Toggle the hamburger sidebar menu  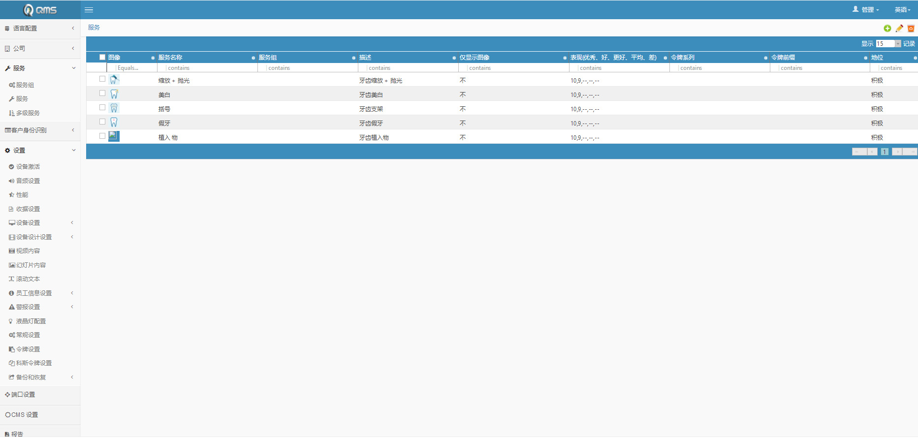tap(89, 10)
